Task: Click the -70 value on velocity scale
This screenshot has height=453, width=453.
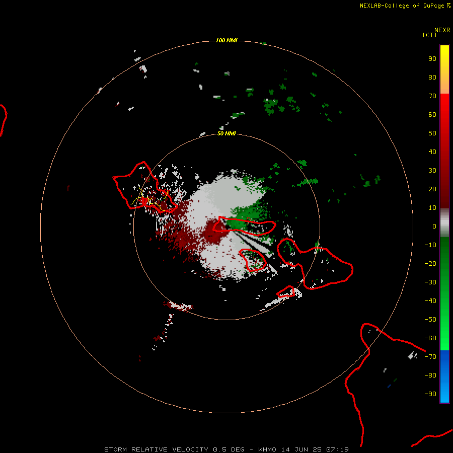Action: coord(430,357)
